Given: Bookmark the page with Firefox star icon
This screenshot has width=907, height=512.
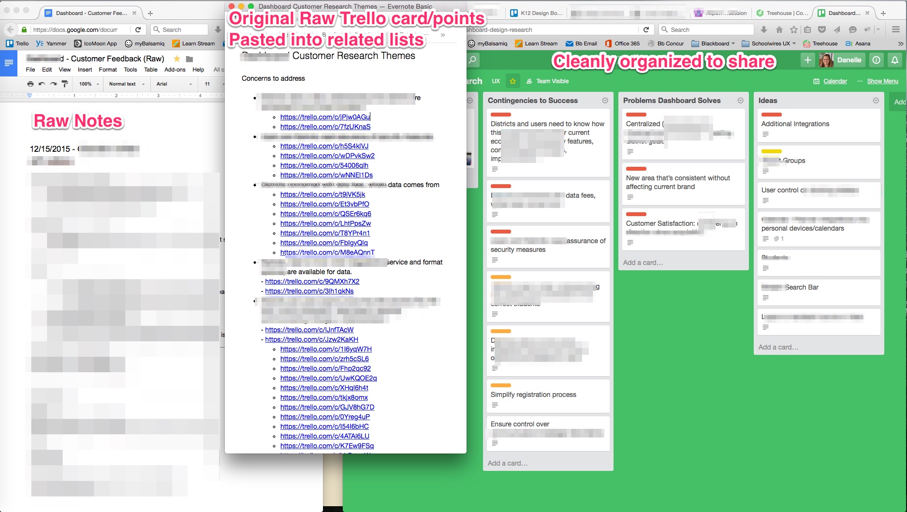Looking at the screenshot, I should 793,29.
